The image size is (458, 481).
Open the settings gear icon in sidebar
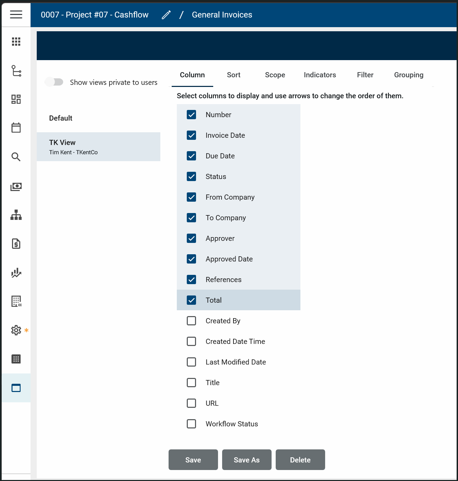[x=16, y=330]
